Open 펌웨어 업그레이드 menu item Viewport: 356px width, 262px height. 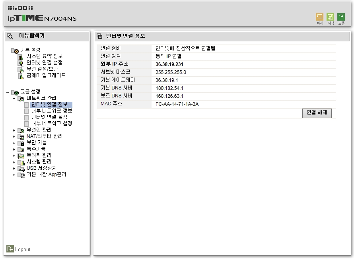(x=46, y=75)
